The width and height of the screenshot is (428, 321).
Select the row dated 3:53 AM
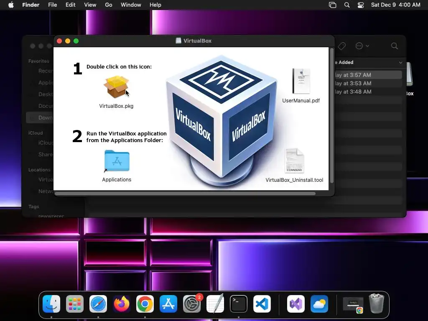(368, 83)
